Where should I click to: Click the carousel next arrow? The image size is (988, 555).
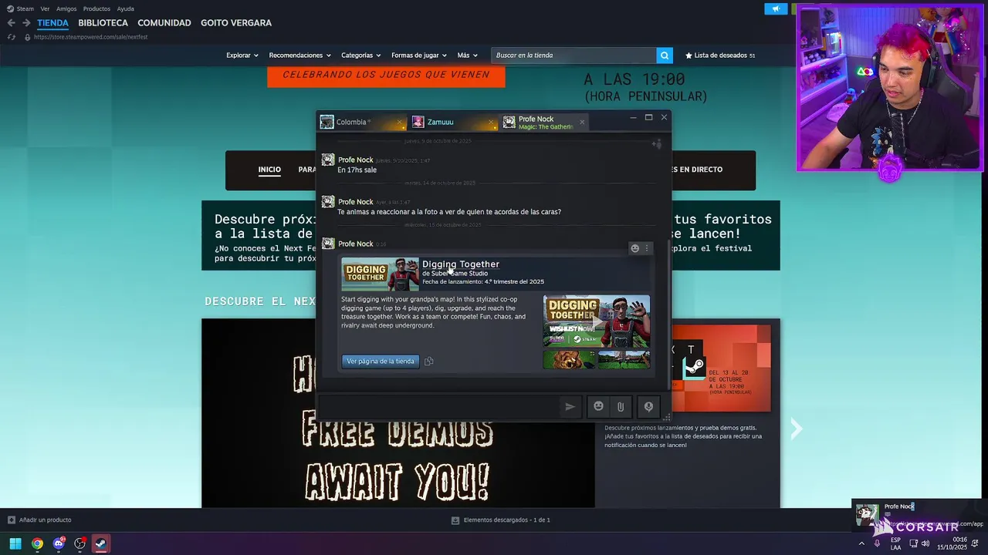[796, 429]
